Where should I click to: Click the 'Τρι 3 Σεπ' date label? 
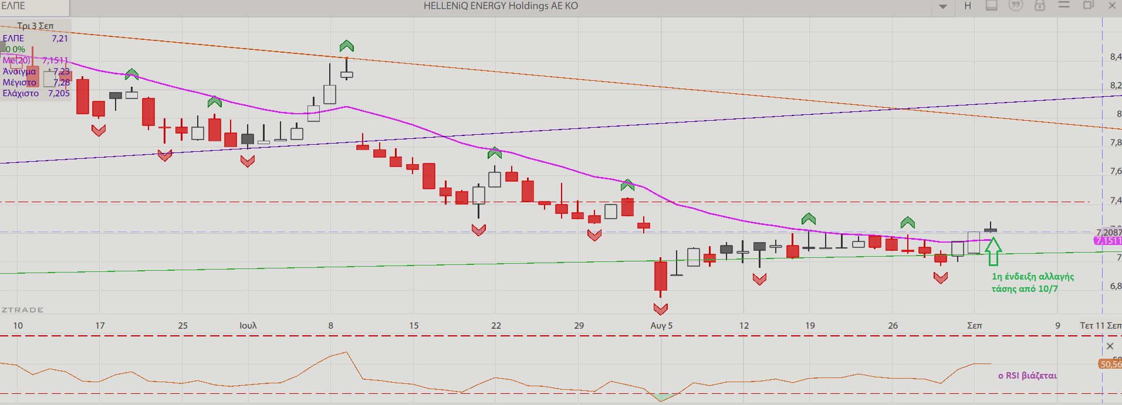[x=35, y=26]
